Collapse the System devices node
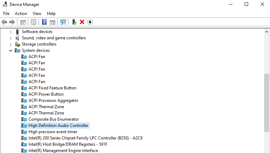The image size is (270, 153). [x=10, y=51]
